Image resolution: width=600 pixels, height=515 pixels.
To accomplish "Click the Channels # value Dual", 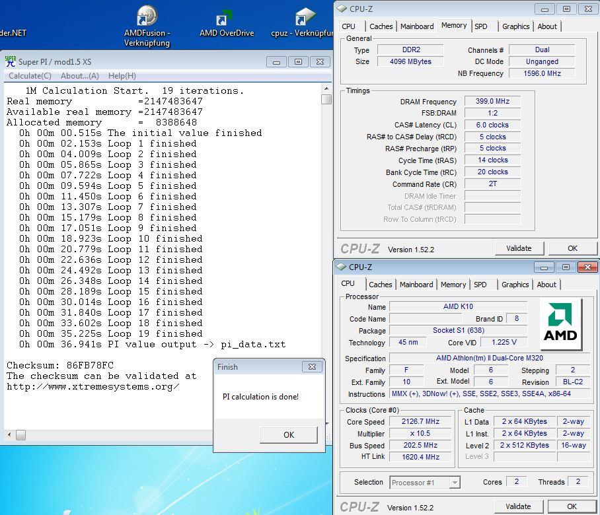I will (542, 50).
